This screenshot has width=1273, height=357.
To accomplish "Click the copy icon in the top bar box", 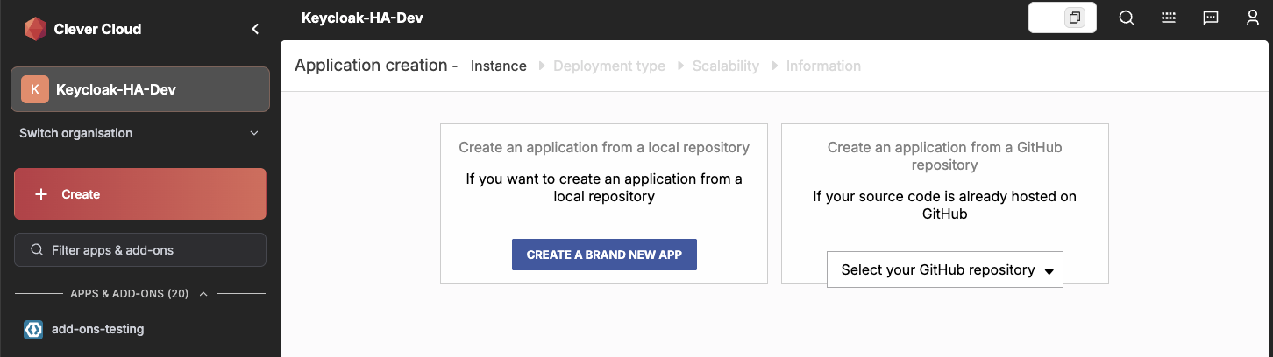I will pos(1075,17).
